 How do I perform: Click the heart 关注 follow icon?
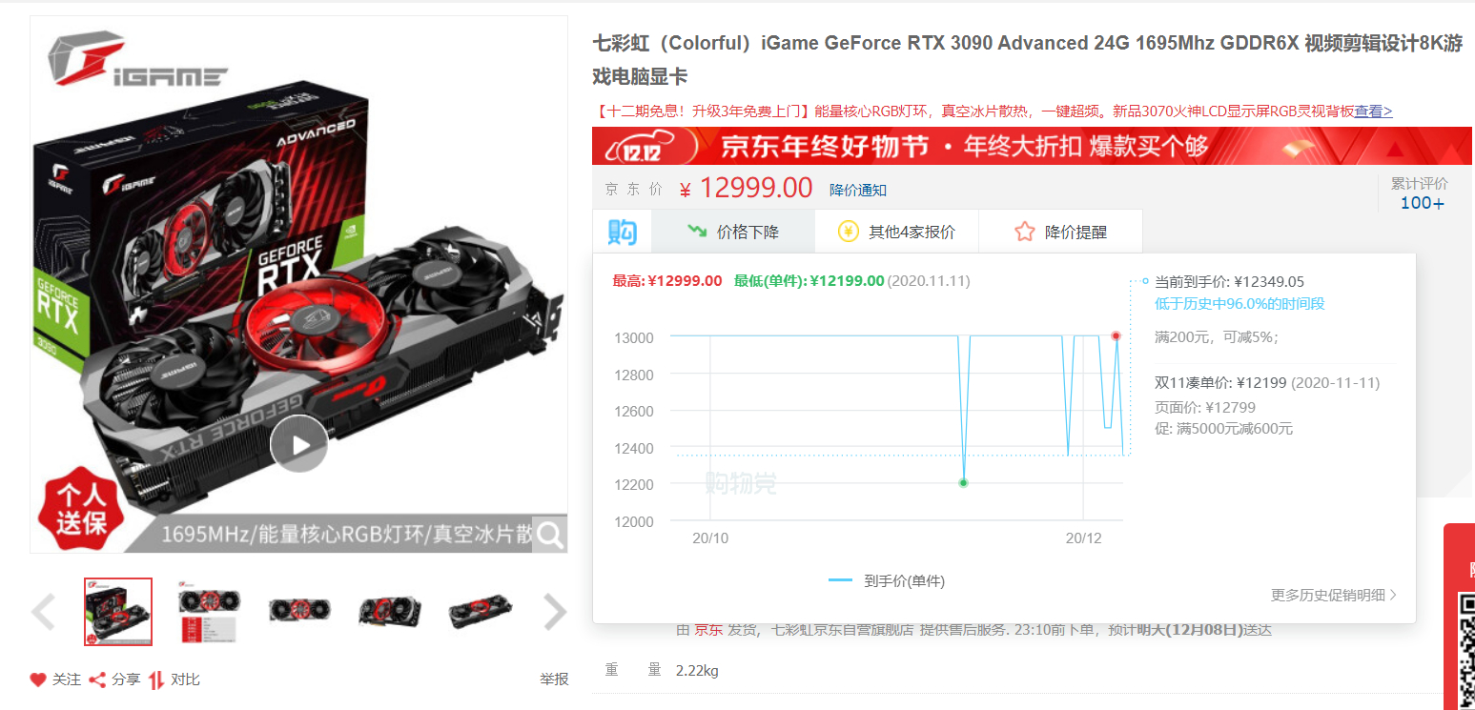click(38, 680)
